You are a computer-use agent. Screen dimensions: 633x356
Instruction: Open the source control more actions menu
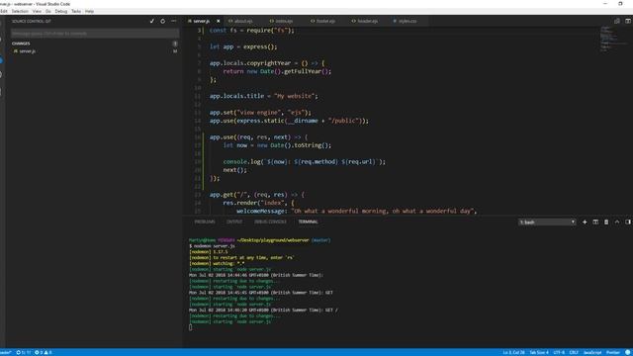pos(174,21)
